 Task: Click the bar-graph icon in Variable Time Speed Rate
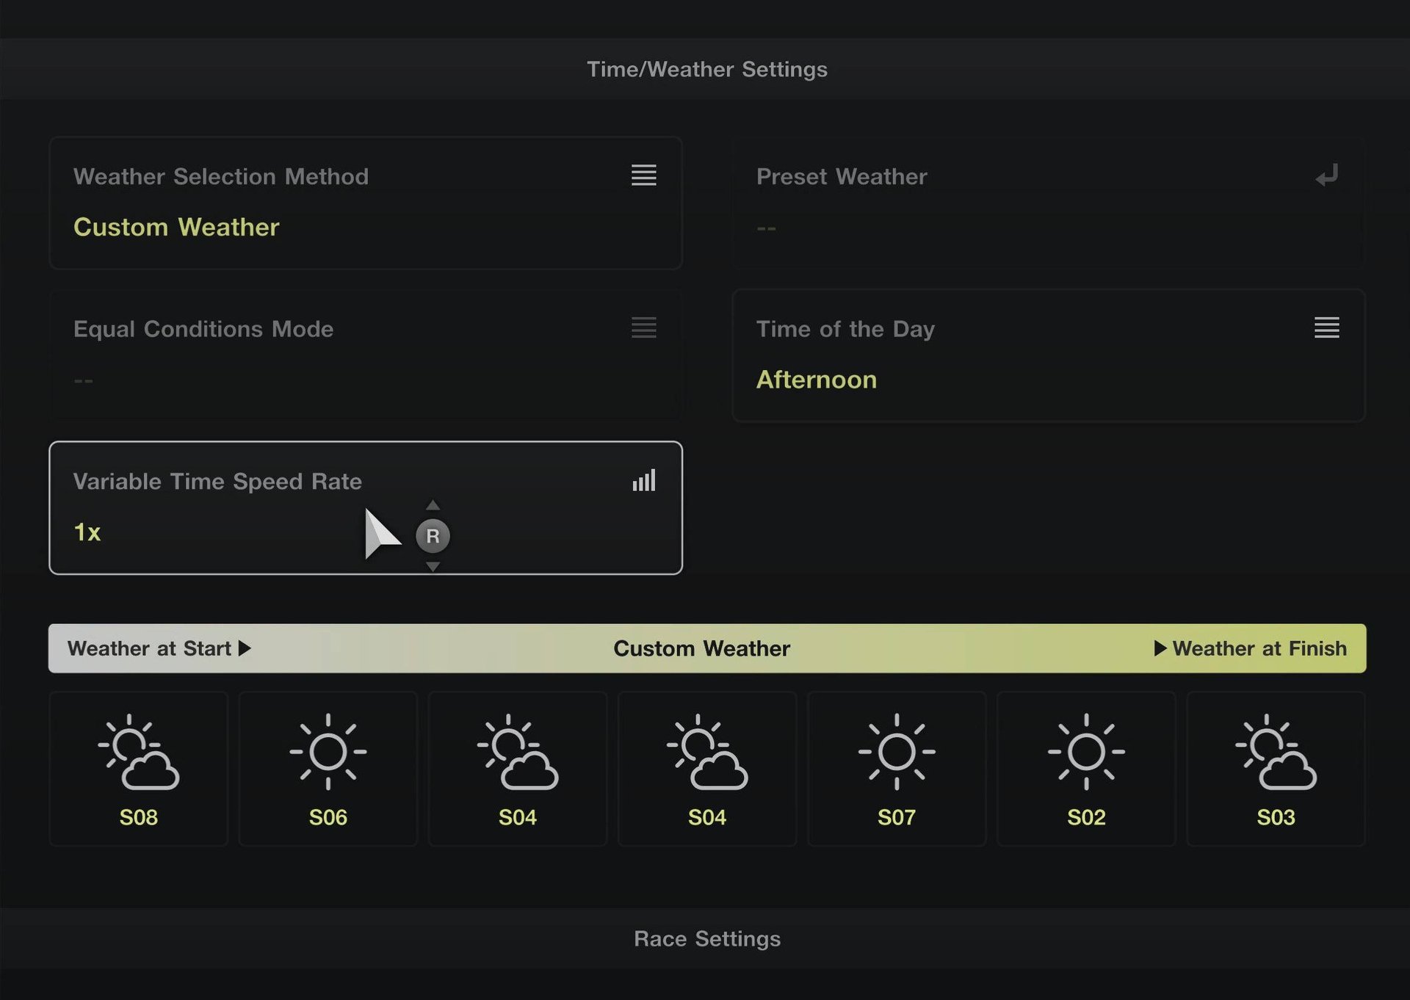(x=643, y=481)
